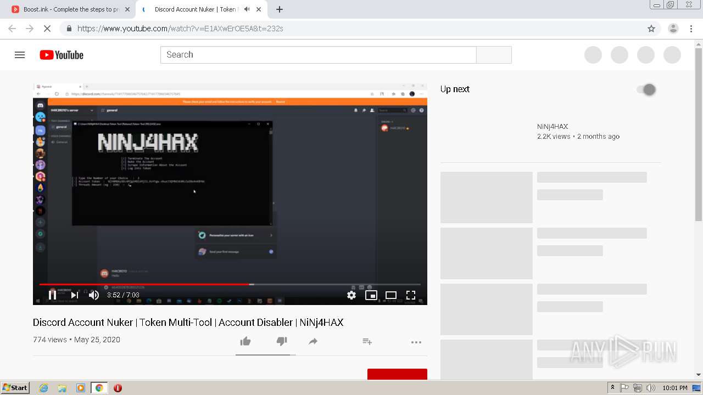Save video to a playlist
The width and height of the screenshot is (703, 395).
(367, 341)
